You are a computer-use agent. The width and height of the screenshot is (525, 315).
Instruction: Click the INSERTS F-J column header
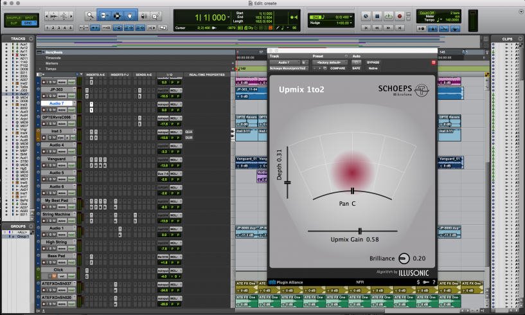tap(120, 75)
